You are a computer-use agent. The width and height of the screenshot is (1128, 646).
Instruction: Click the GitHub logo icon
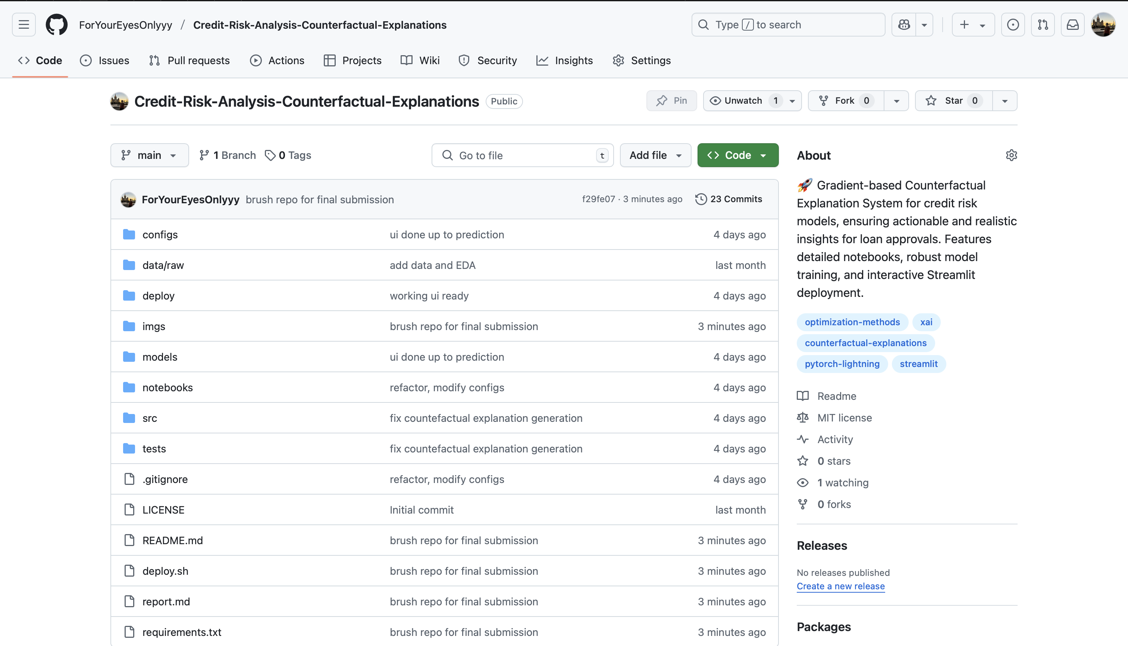[56, 25]
